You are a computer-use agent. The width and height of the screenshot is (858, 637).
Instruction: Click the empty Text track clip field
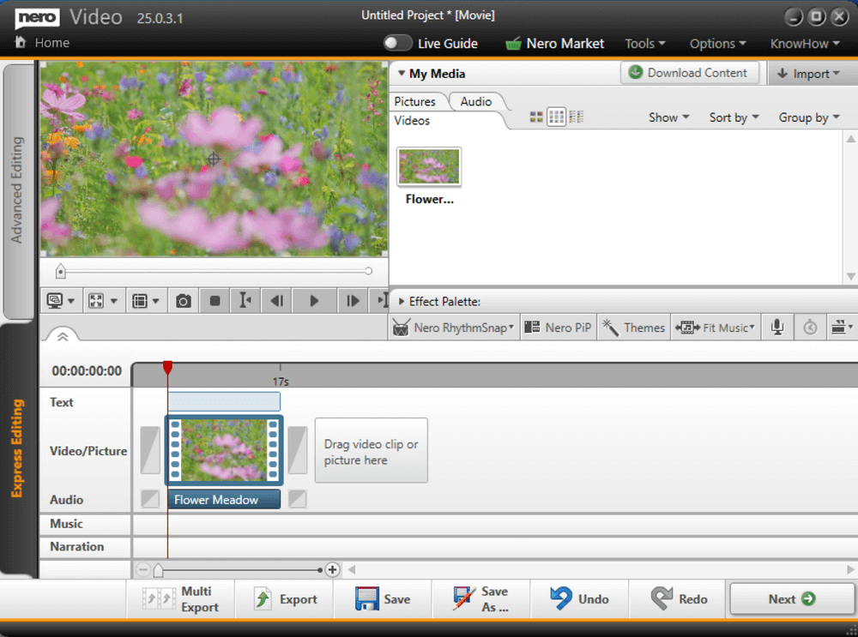(224, 401)
